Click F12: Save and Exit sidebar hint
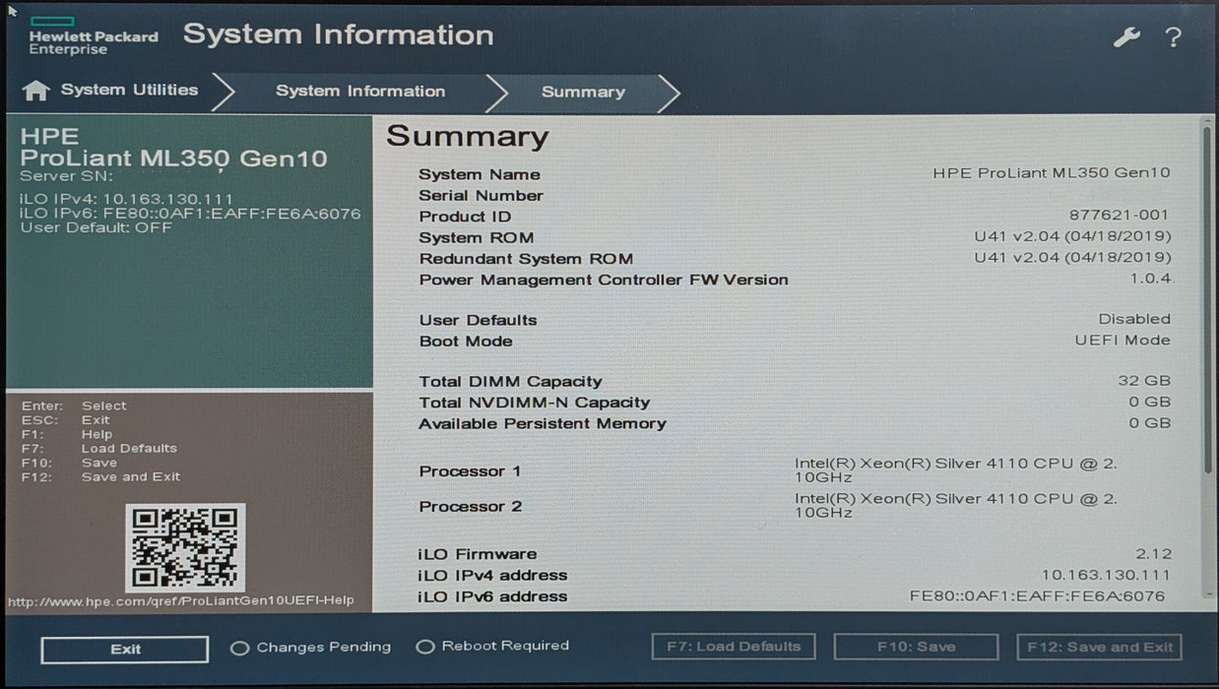The width and height of the screenshot is (1219, 689). pyautogui.click(x=100, y=476)
